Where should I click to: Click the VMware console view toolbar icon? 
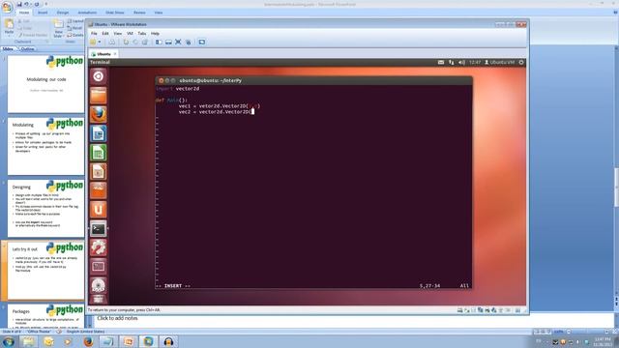coord(202,42)
